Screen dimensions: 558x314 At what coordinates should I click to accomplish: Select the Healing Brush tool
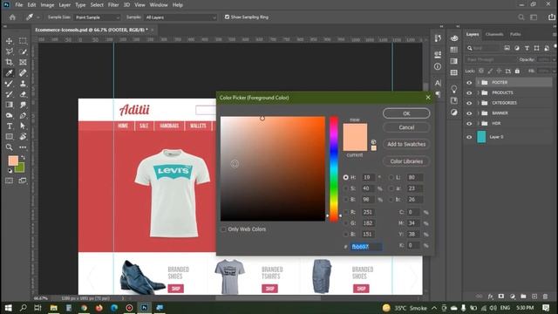coord(23,73)
